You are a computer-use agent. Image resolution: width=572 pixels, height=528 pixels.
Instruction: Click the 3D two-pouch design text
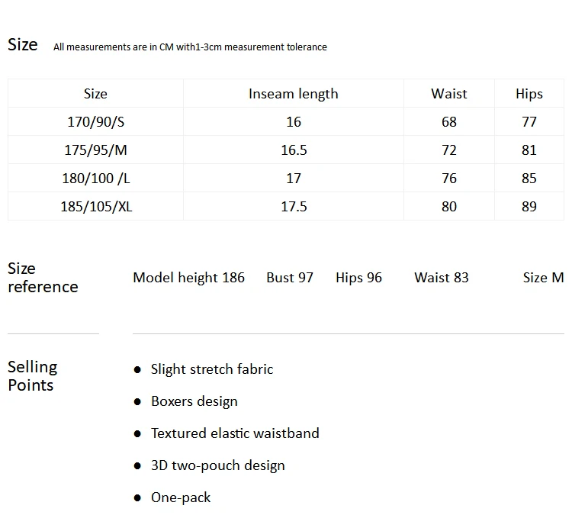218,465
